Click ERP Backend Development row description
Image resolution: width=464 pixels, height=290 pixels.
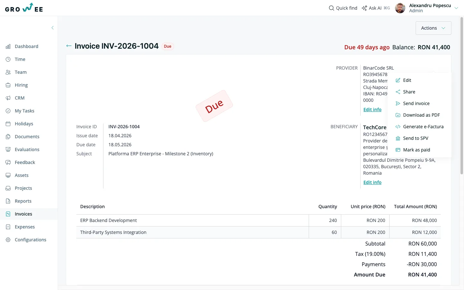[109, 220]
